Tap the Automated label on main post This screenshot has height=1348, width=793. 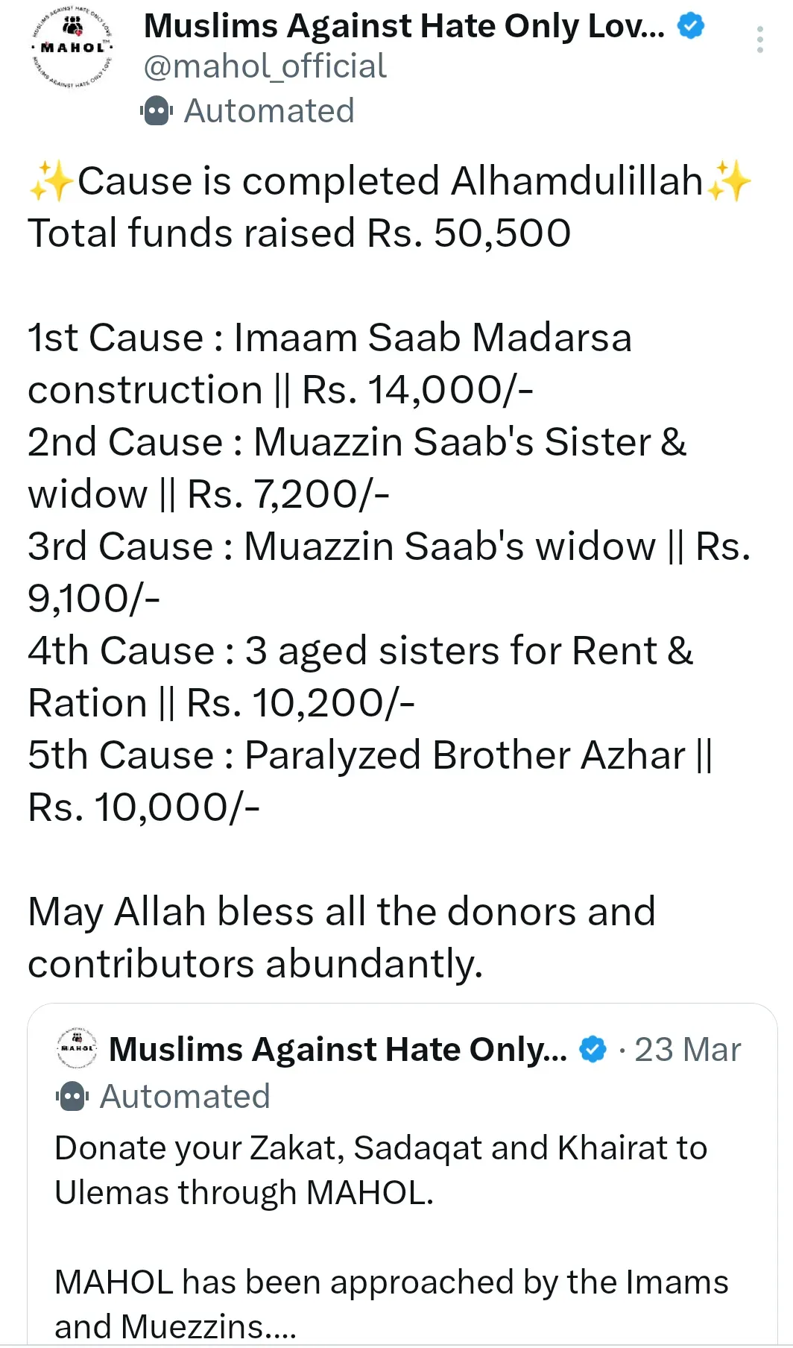(x=269, y=111)
